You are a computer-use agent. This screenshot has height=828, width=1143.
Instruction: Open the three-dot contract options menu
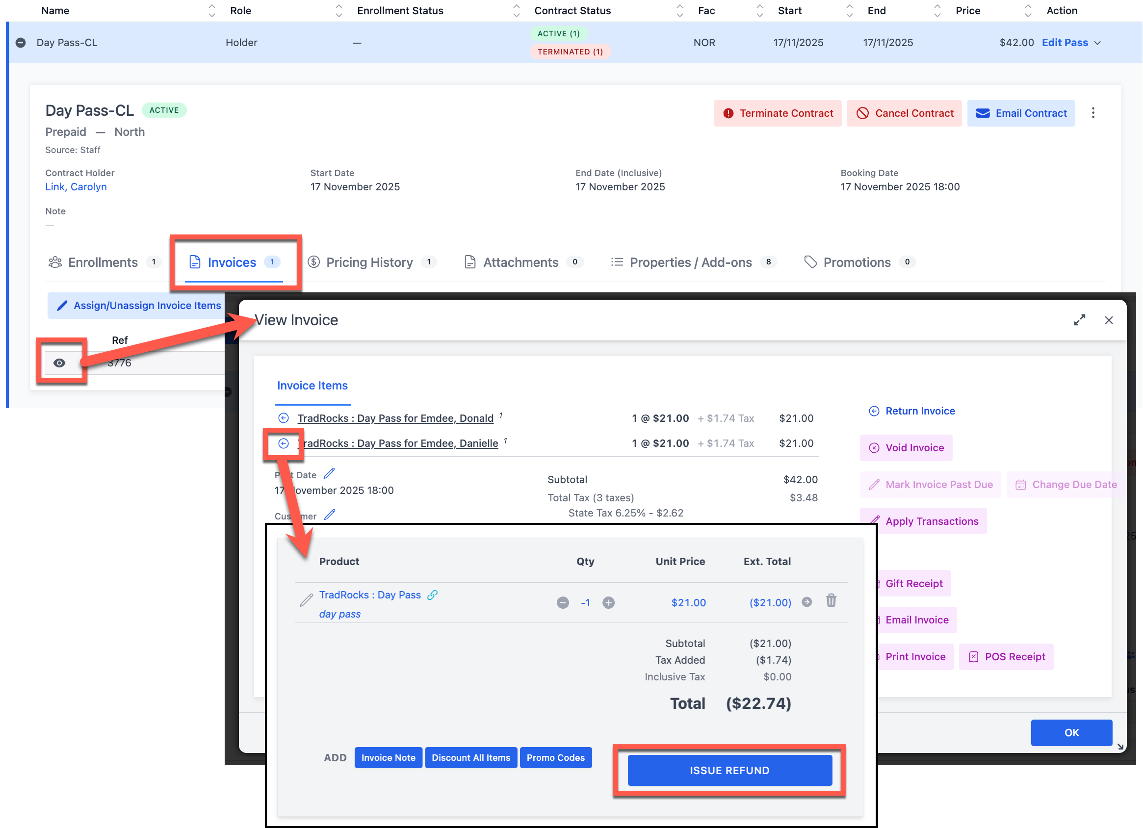point(1092,113)
